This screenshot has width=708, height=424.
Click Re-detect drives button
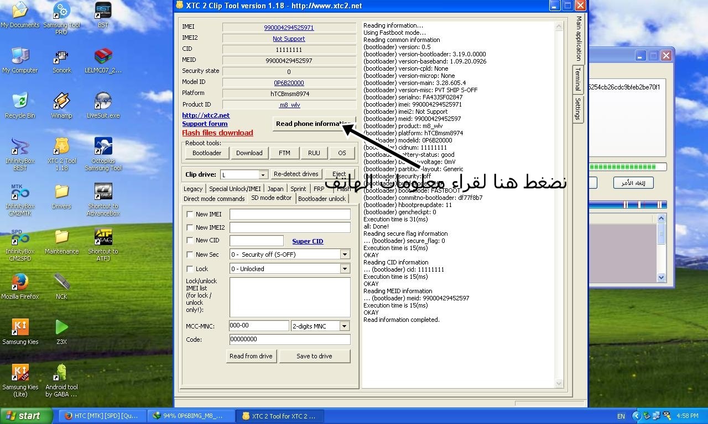[296, 174]
